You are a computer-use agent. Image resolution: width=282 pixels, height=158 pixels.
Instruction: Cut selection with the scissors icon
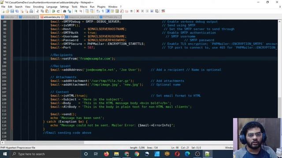pyautogui.click(x=37, y=11)
